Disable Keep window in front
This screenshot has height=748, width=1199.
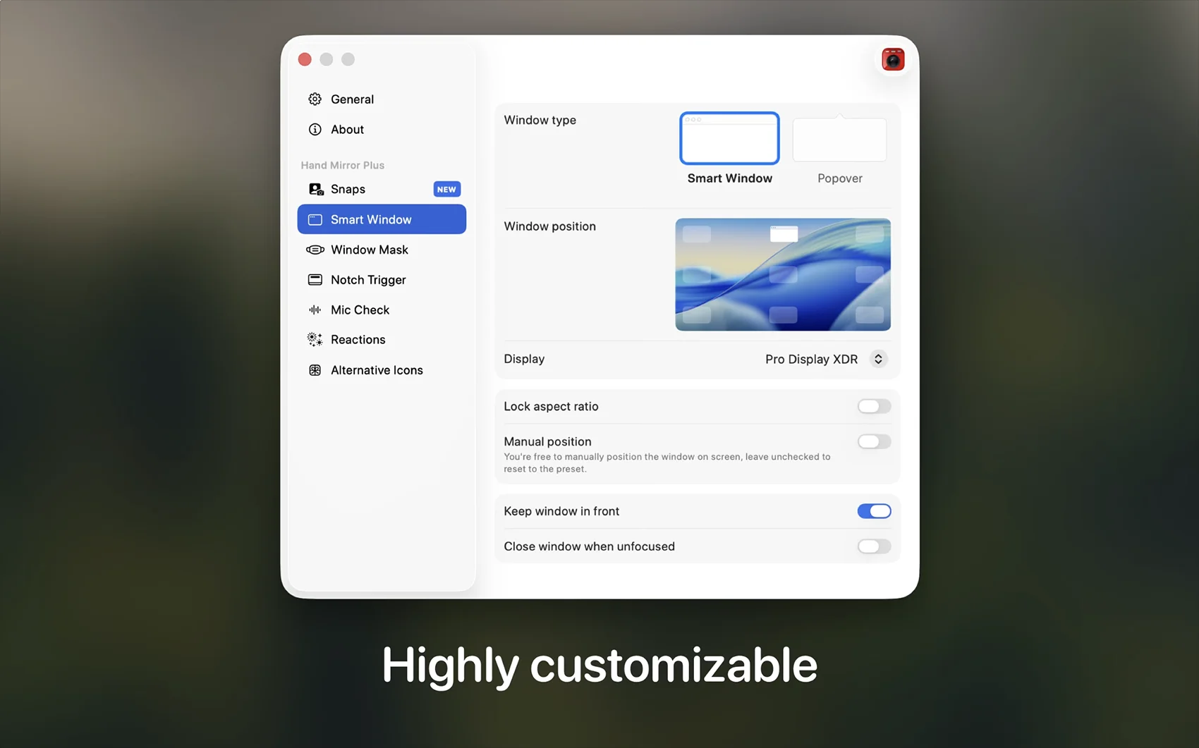(x=874, y=512)
